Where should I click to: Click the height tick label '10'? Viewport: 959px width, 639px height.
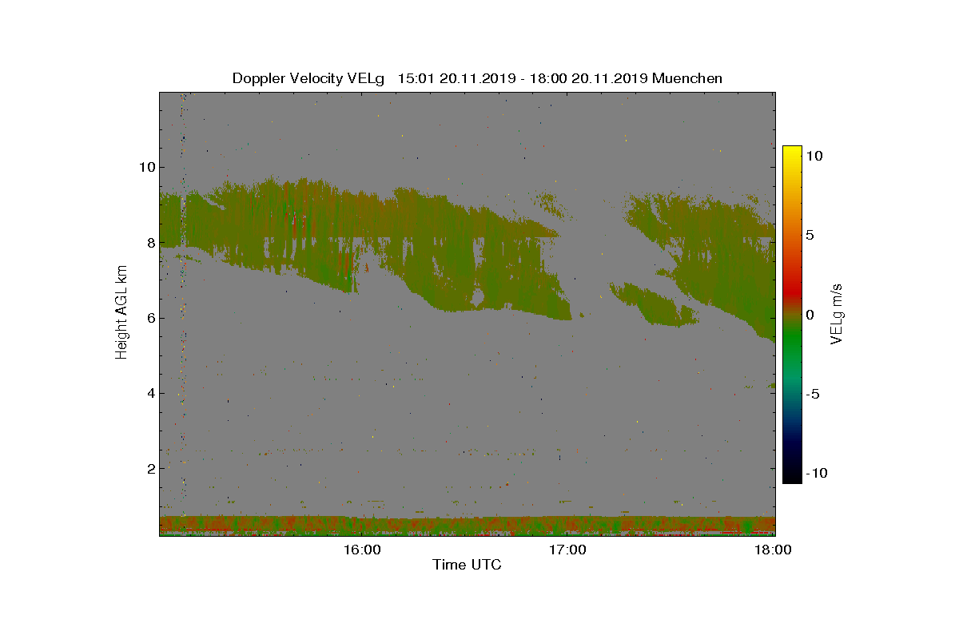(x=145, y=167)
